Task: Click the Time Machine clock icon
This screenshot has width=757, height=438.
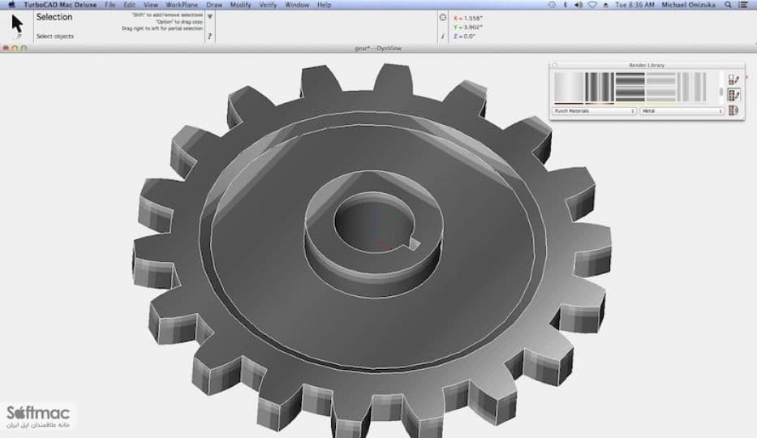Action: click(552, 5)
